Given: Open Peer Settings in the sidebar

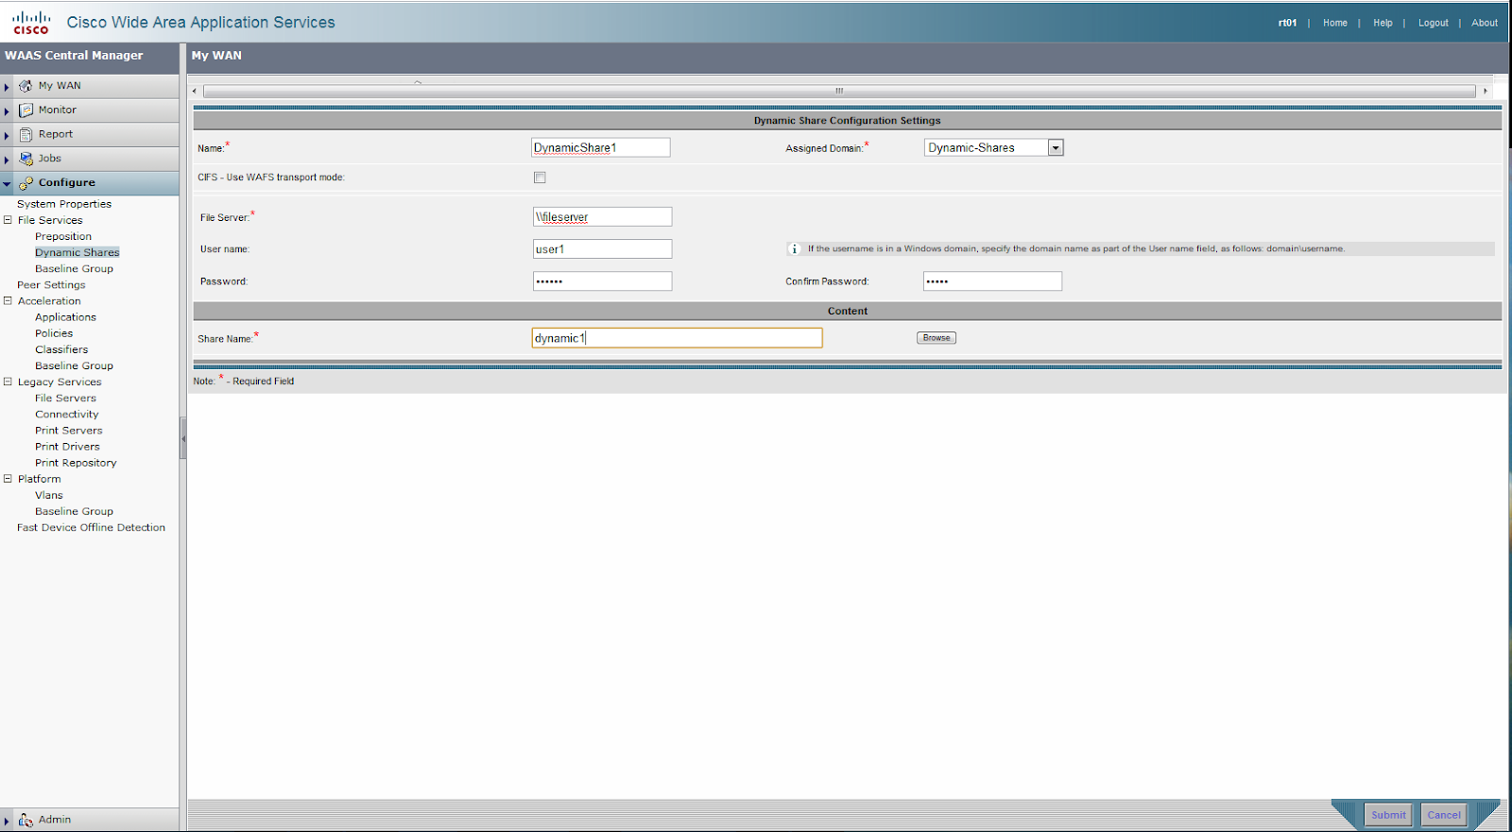Looking at the screenshot, I should [x=51, y=284].
